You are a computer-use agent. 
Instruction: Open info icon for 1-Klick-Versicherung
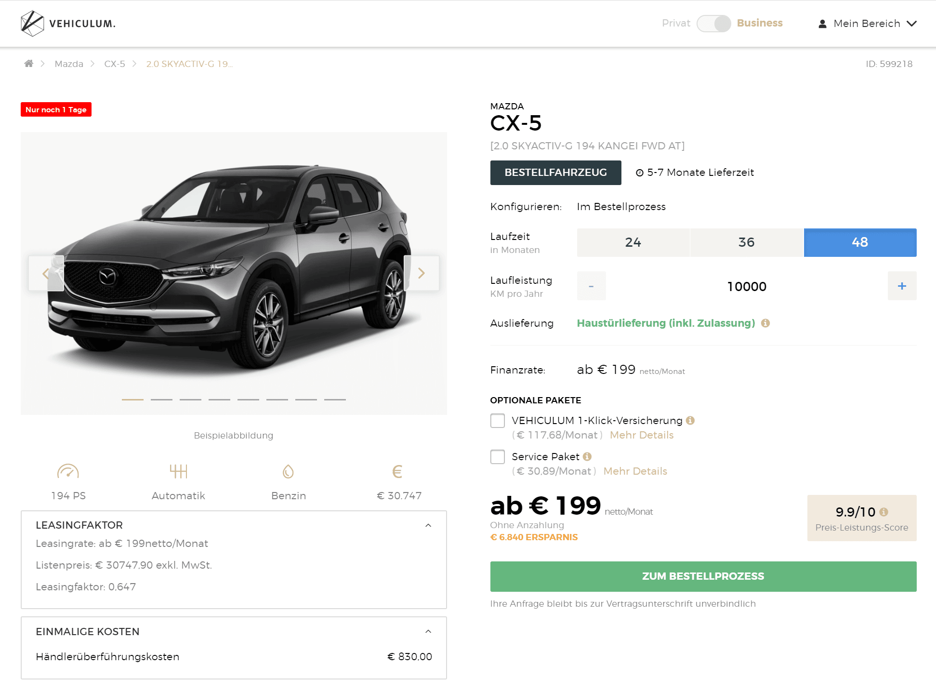690,420
